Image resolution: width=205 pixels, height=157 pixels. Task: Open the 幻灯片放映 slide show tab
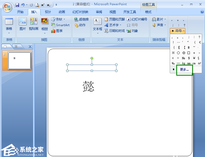coord(80,12)
